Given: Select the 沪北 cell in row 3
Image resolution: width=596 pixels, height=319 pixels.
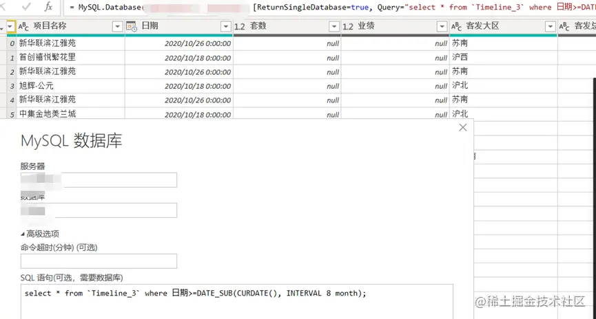Looking at the screenshot, I should point(504,86).
